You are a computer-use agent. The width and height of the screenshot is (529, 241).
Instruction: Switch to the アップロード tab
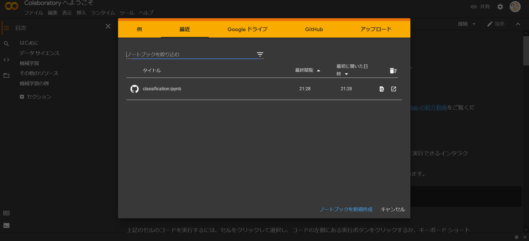tap(376, 29)
